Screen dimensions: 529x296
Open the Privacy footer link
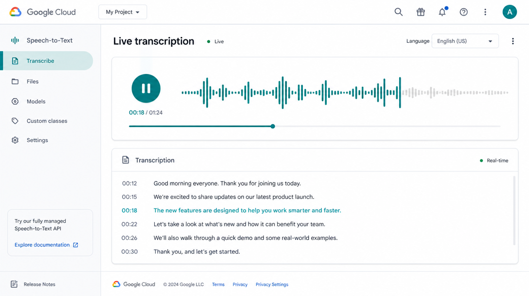[240, 284]
